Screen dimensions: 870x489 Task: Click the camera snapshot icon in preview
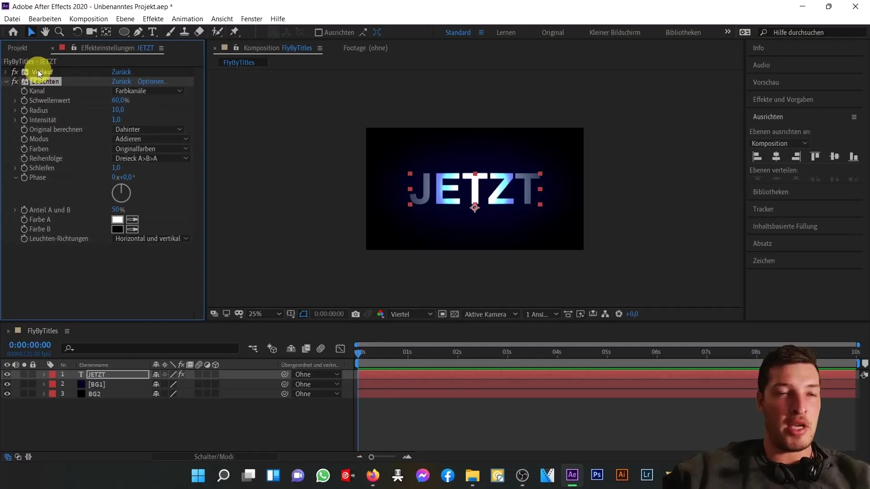point(357,314)
